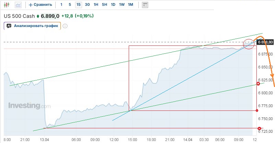Click the AI badge icon
This screenshot has width=275, height=143.
coord(9,26)
